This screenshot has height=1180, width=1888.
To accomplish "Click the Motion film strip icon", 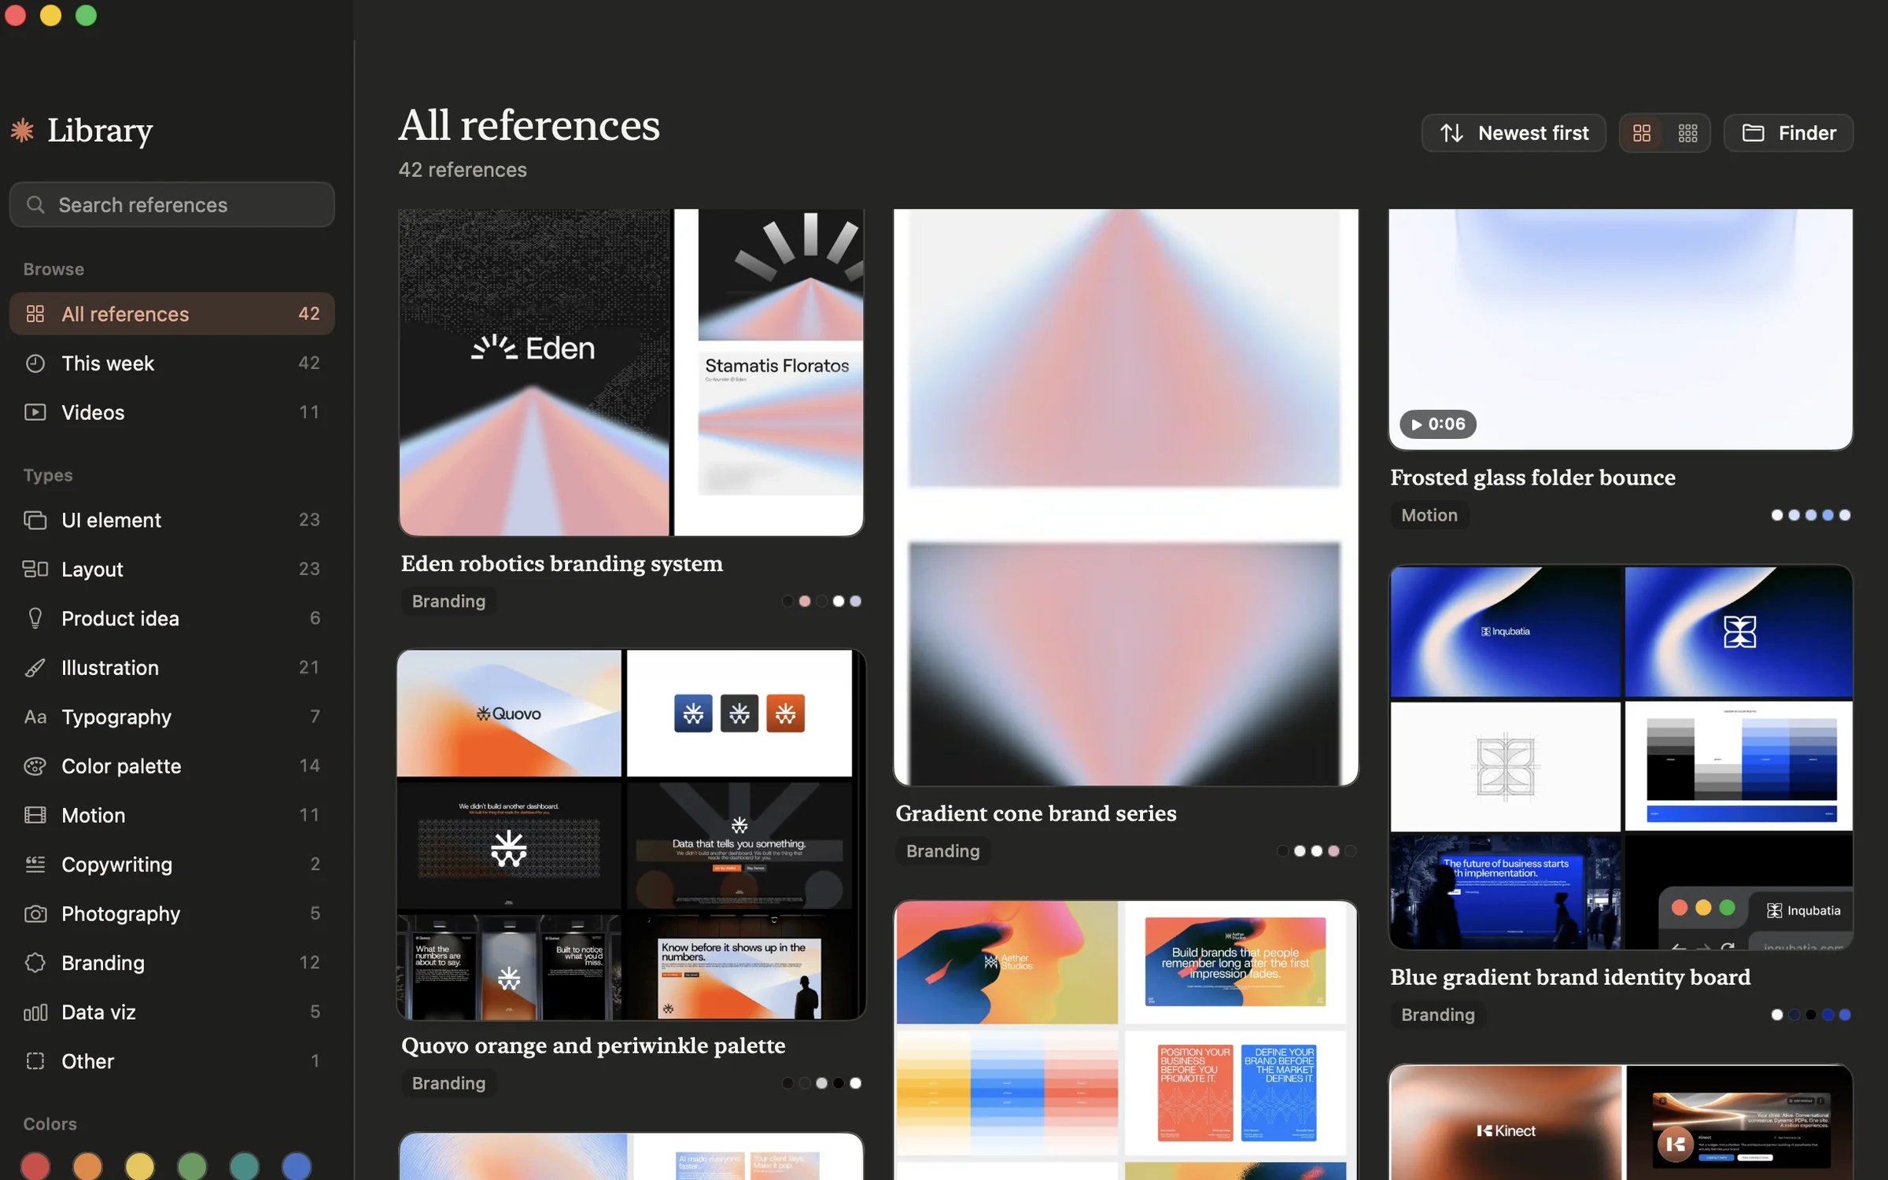I will tap(35, 815).
